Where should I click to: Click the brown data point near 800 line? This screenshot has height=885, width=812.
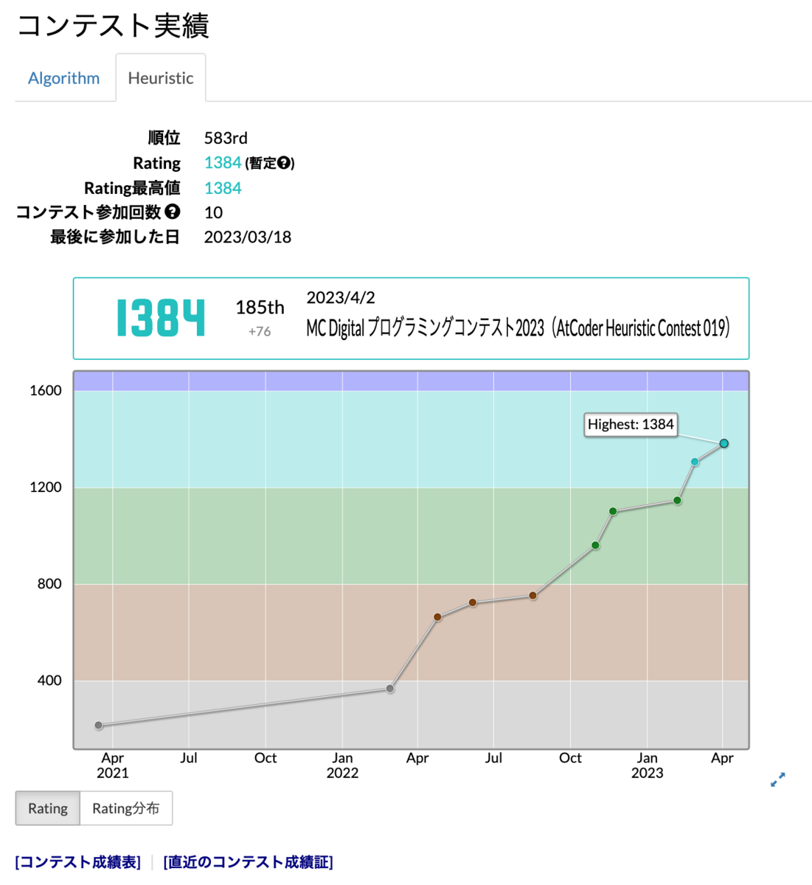click(533, 595)
